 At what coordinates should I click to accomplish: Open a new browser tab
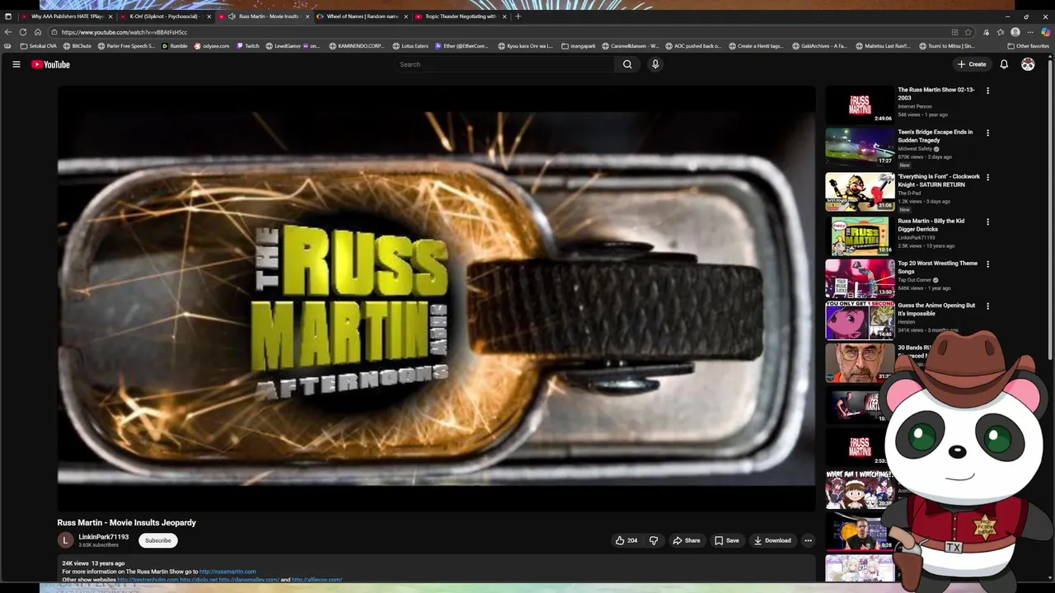pos(518,16)
